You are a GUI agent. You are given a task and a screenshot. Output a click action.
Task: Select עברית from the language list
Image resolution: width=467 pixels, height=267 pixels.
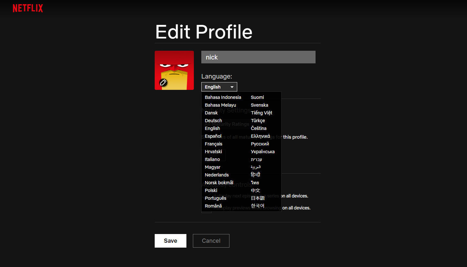(256, 159)
